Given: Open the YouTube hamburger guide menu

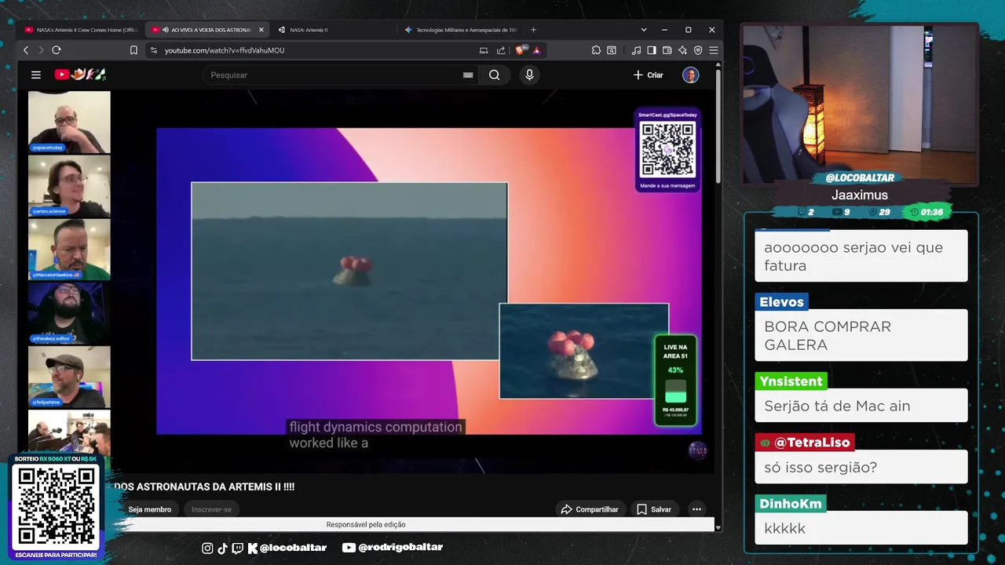Looking at the screenshot, I should click(x=36, y=75).
